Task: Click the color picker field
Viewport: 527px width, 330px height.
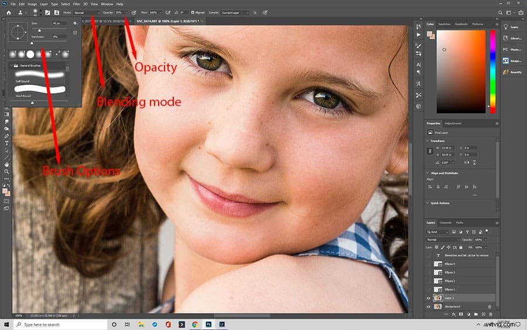Action: pos(461,72)
